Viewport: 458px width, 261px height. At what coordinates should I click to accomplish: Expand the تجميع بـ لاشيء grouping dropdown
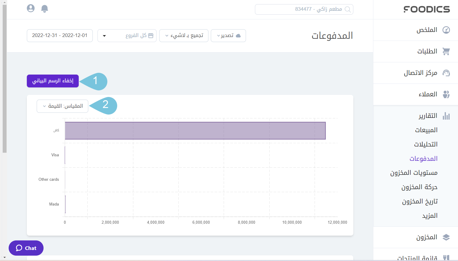coord(184,35)
